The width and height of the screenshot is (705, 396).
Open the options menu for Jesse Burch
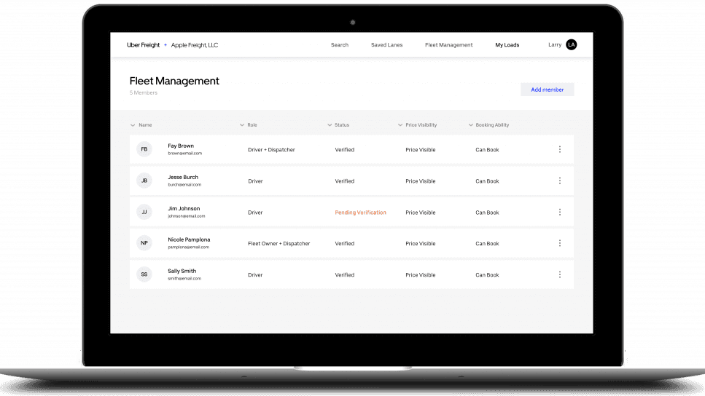tap(560, 181)
